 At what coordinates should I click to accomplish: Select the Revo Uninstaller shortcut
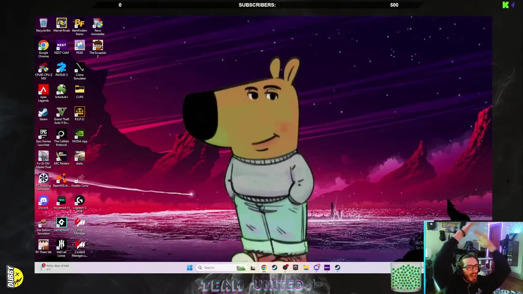98,27
